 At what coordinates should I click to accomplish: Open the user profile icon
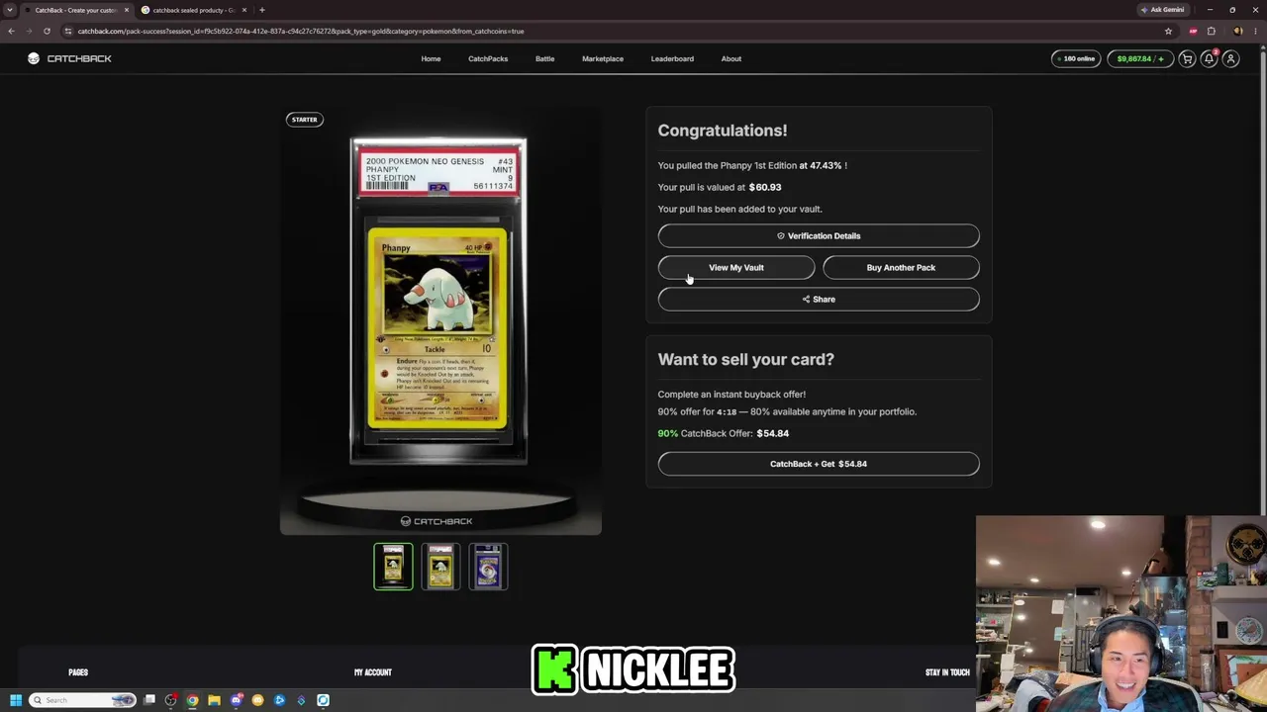[1230, 58]
